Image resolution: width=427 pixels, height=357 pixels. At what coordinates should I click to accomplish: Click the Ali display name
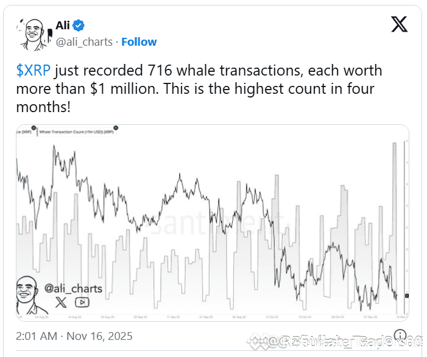pos(63,26)
